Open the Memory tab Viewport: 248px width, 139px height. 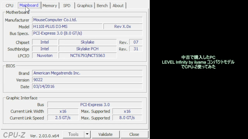coord(50,6)
